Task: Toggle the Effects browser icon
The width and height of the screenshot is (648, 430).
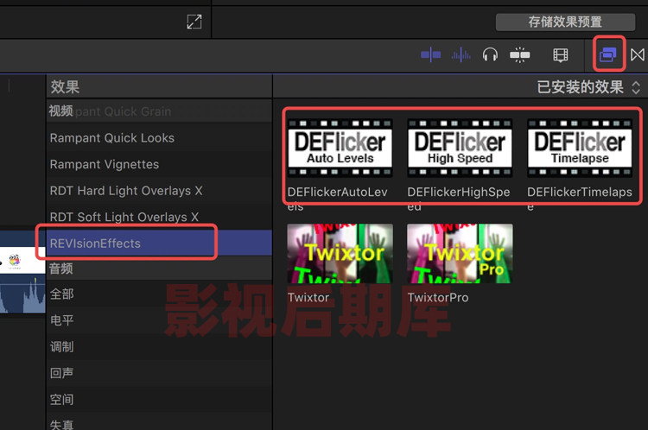Action: tap(608, 54)
